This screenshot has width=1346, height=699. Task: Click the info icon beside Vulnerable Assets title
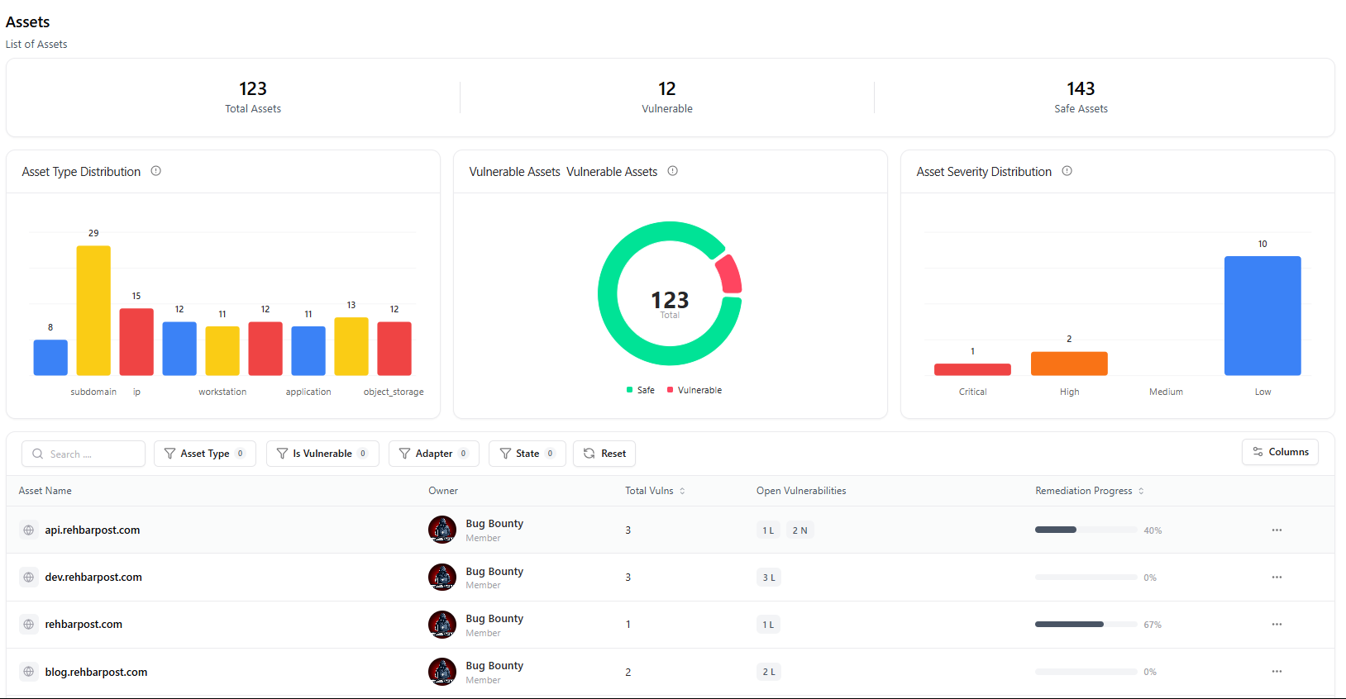click(672, 171)
